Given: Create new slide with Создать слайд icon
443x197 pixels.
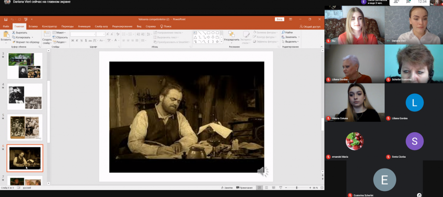Looking at the screenshot, I should point(47,34).
